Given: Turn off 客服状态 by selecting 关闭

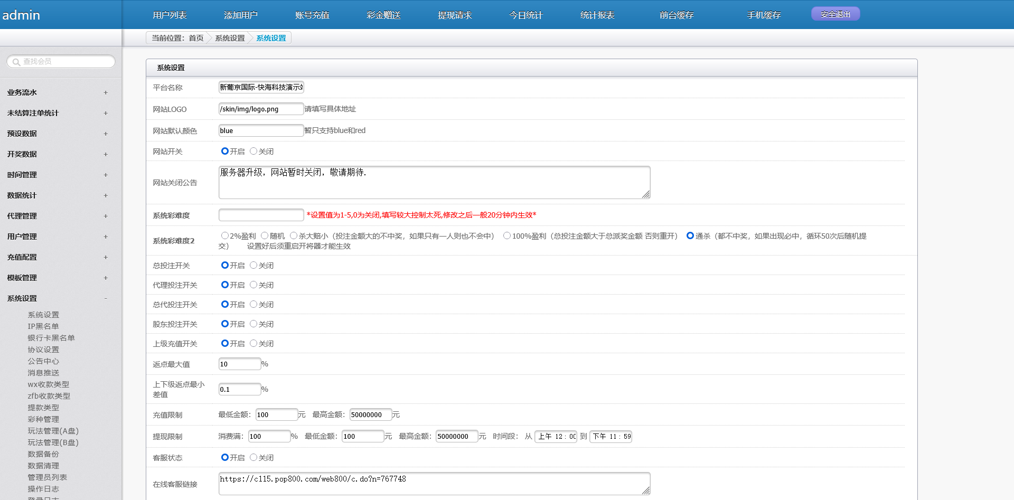Looking at the screenshot, I should (253, 458).
